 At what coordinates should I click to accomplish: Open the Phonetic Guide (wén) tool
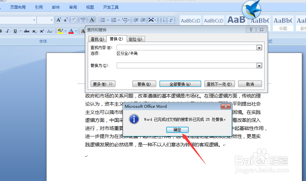83,20
